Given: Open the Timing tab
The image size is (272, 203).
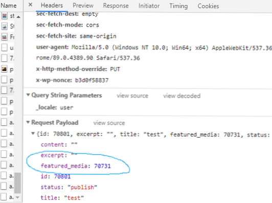Looking at the screenshot, I should 178,6.
